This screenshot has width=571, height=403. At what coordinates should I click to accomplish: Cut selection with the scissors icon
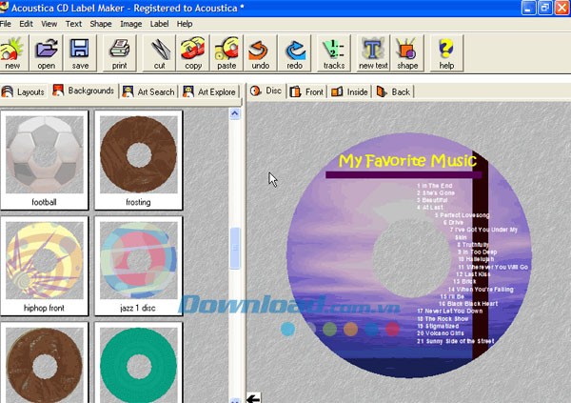tap(159, 53)
